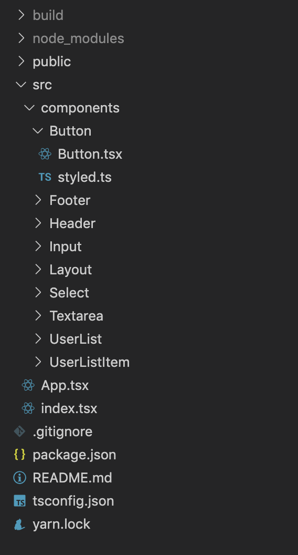
Task: Open the public folder
Action: [x=51, y=61]
